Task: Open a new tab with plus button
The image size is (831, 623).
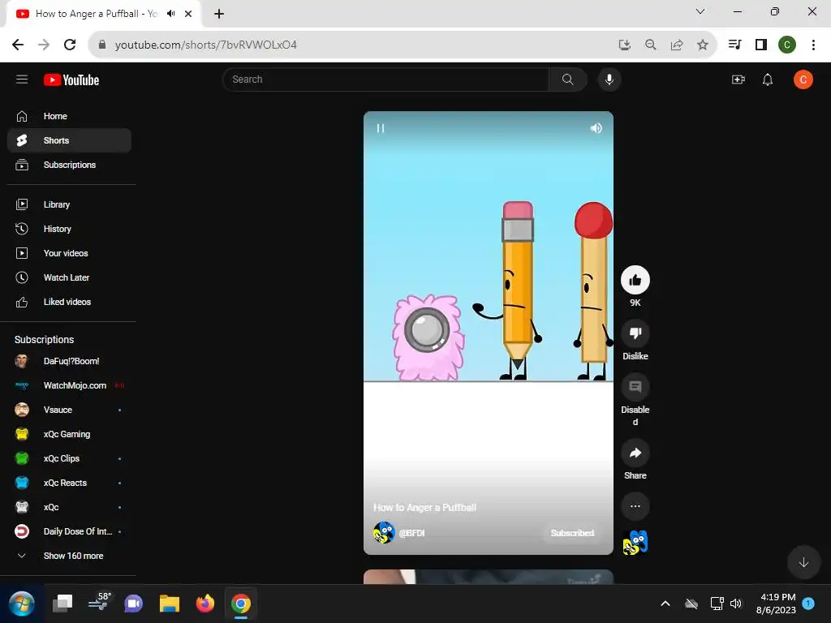Action: point(219,14)
